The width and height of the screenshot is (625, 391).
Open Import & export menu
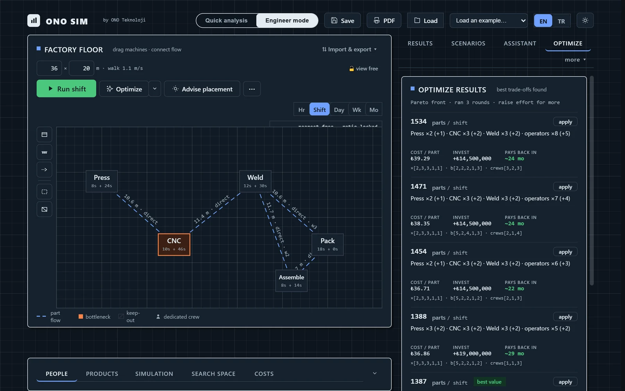(349, 49)
